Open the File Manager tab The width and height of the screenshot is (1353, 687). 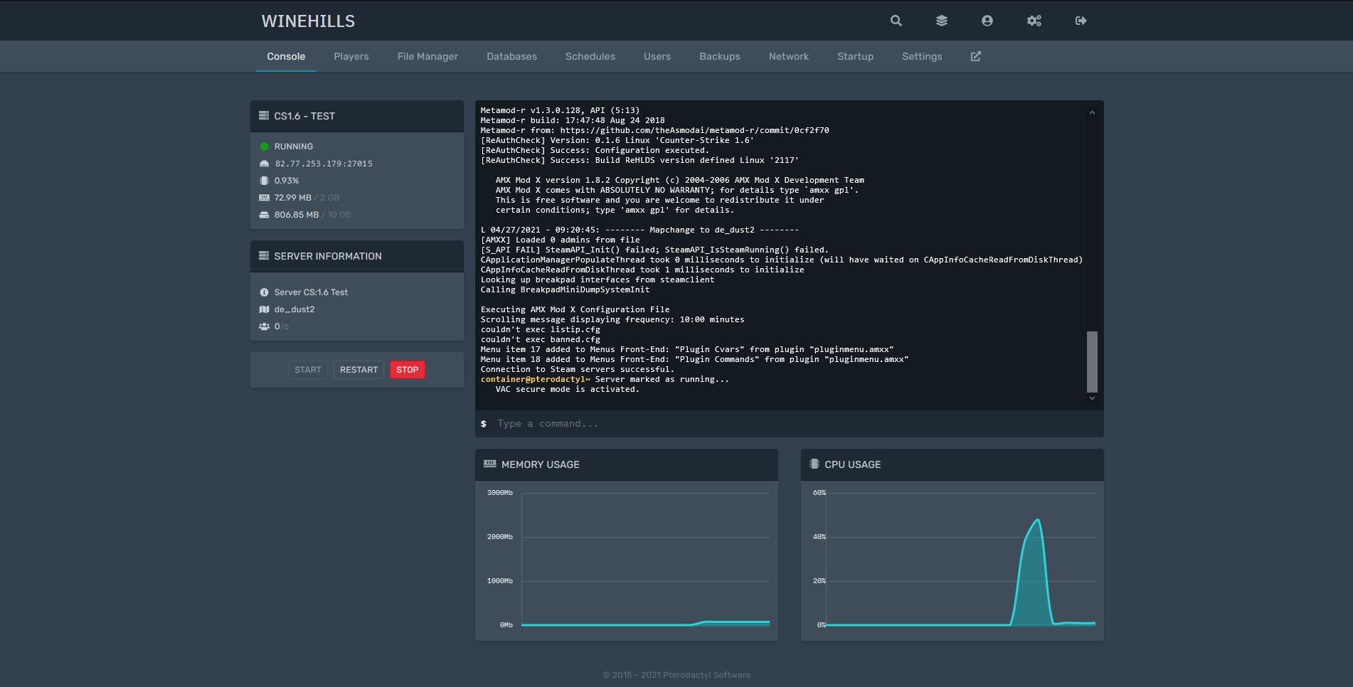[428, 56]
